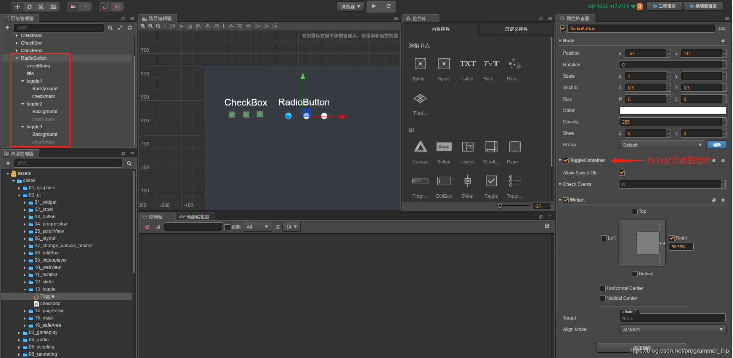
Task: Expand the 01_widget folder
Action: [25, 203]
